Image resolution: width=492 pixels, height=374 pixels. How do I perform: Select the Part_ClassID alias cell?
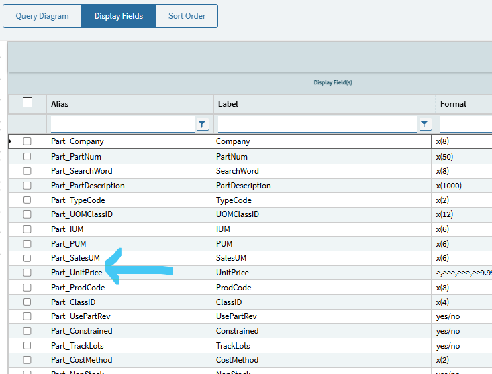point(129,302)
